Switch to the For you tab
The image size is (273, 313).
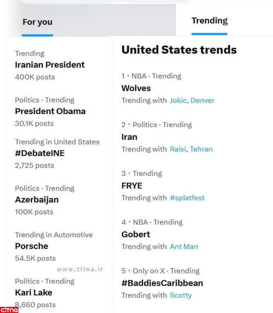pos(37,22)
